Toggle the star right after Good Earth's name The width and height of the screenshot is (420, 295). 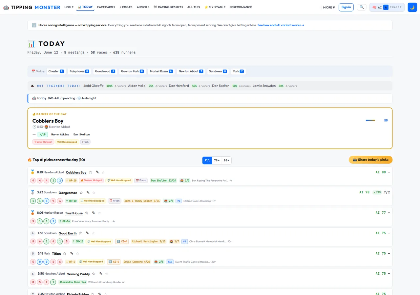[x=80, y=233]
